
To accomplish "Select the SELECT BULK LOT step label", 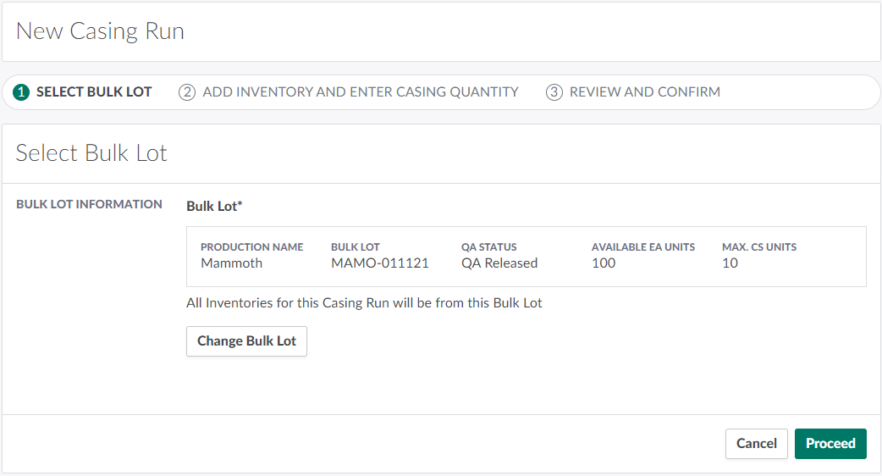I will pyautogui.click(x=94, y=92).
